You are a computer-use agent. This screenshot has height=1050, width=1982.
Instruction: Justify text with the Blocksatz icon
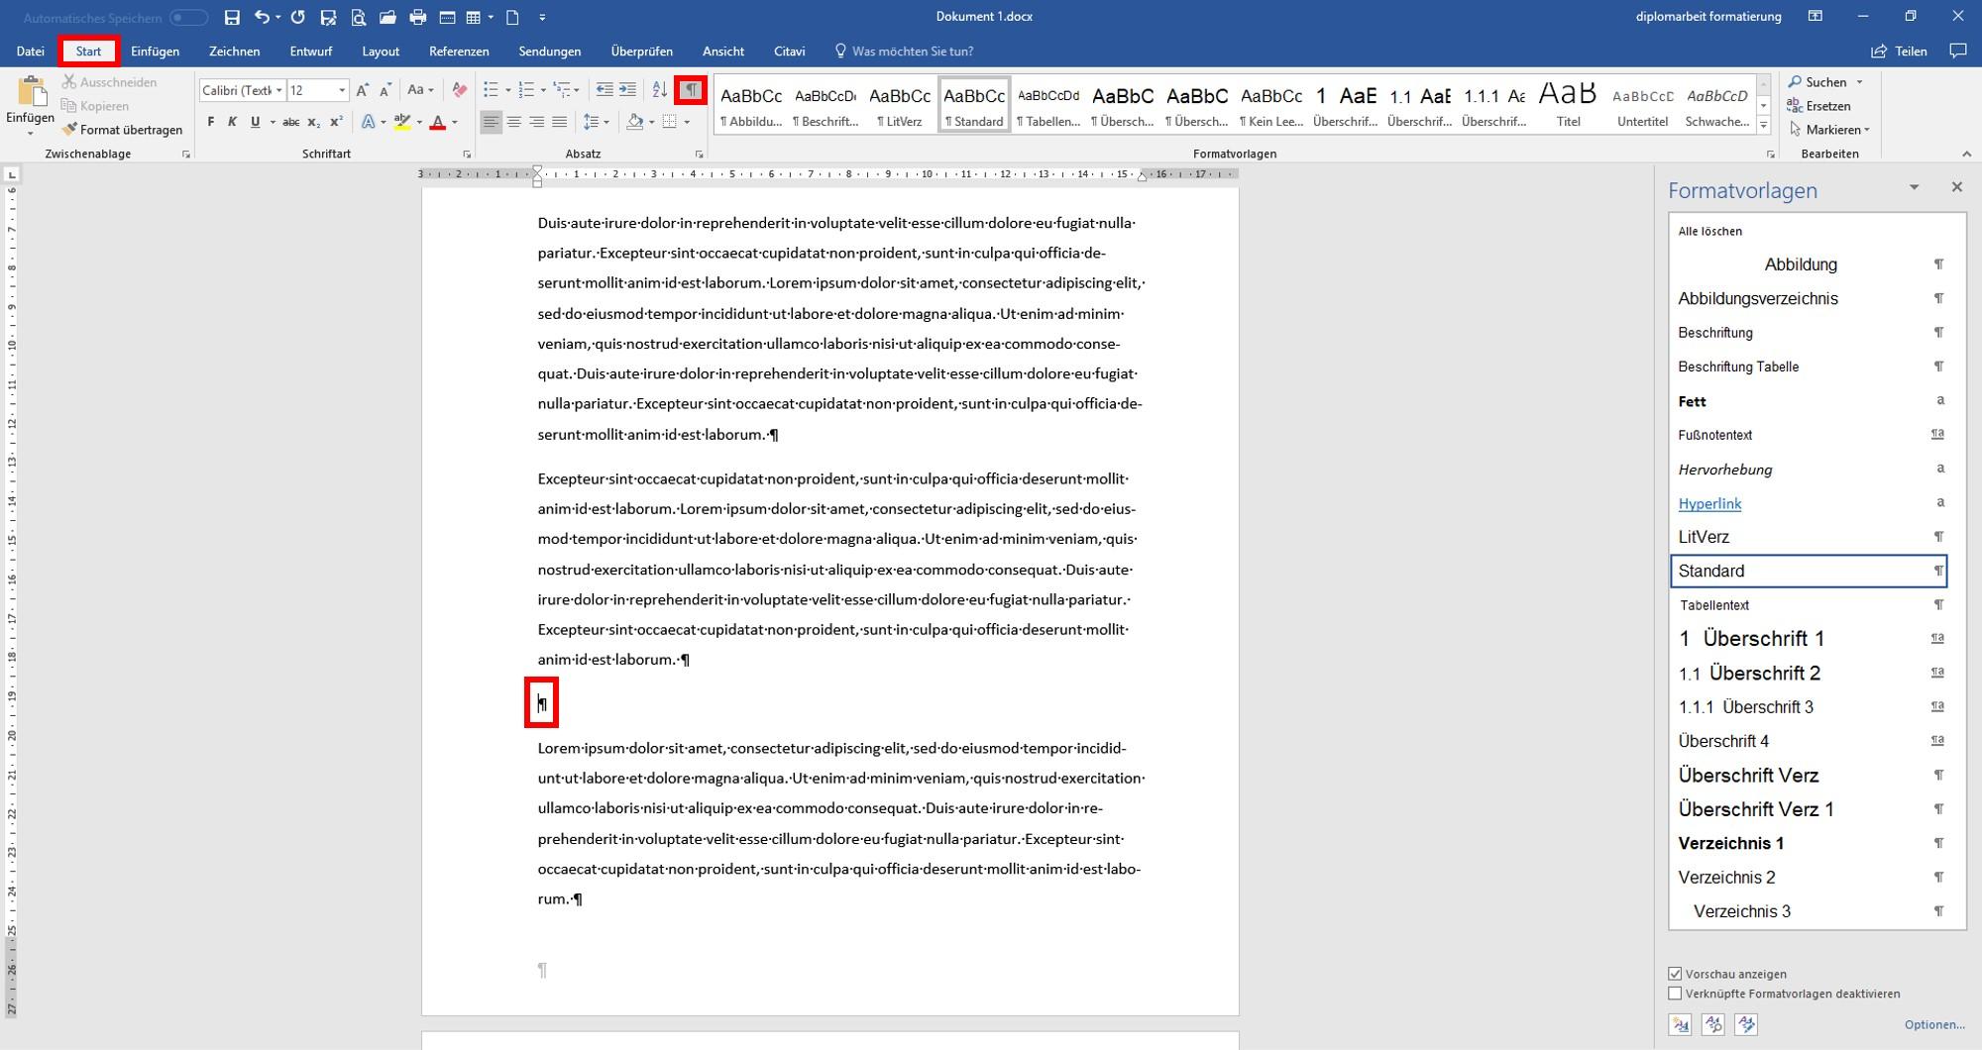click(559, 122)
